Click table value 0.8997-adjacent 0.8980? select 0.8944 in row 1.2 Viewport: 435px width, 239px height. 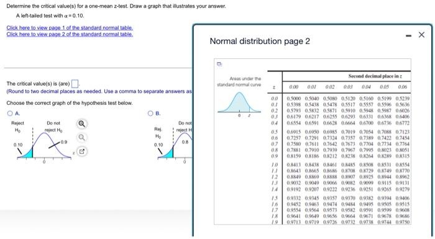tap(384, 177)
